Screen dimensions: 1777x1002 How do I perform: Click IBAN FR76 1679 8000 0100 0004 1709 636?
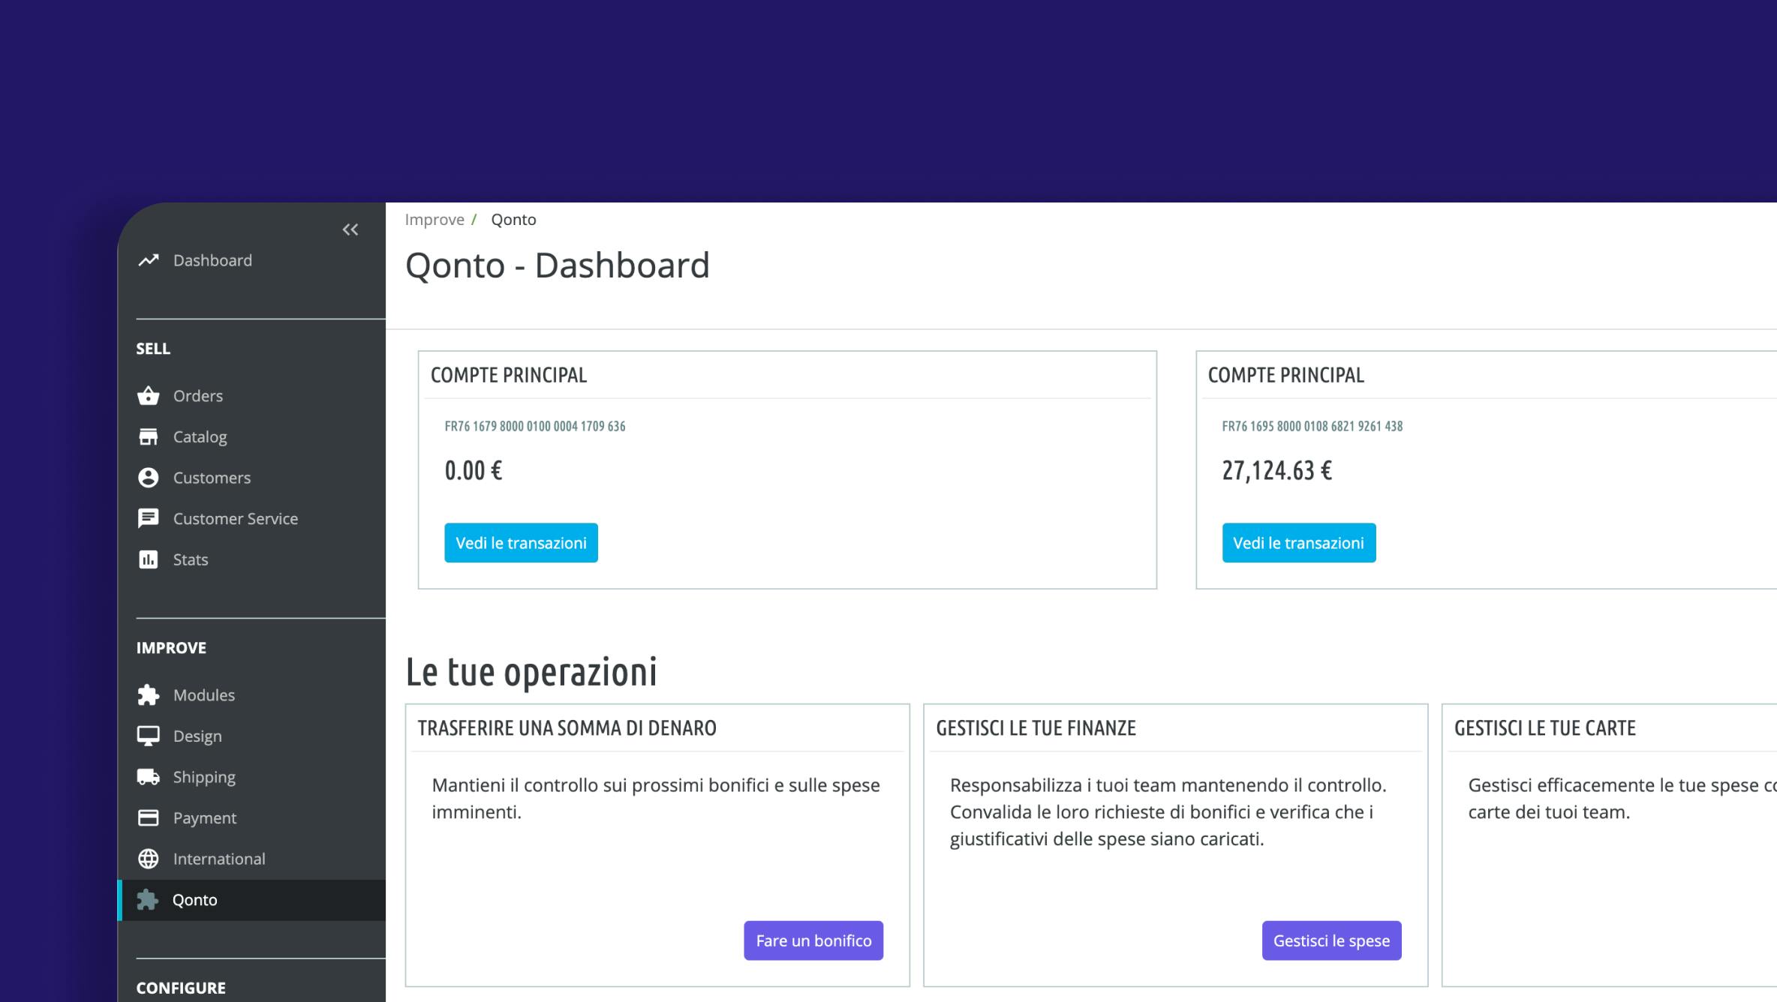click(x=535, y=426)
